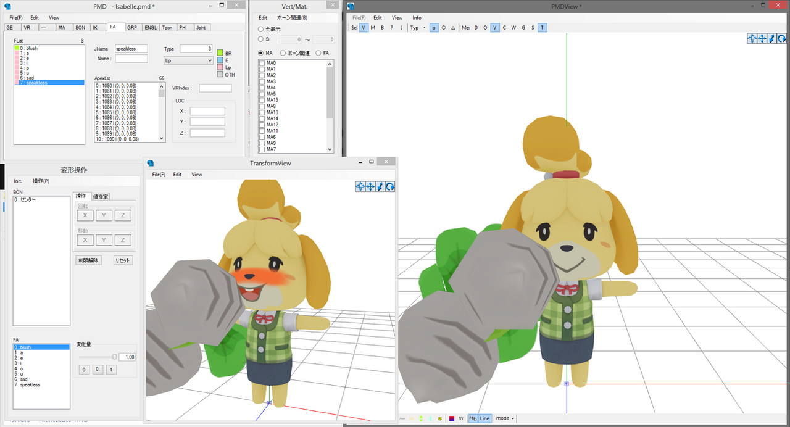790x427 pixels.
Task: Click the JName input field containing speakless
Action: tap(131, 49)
